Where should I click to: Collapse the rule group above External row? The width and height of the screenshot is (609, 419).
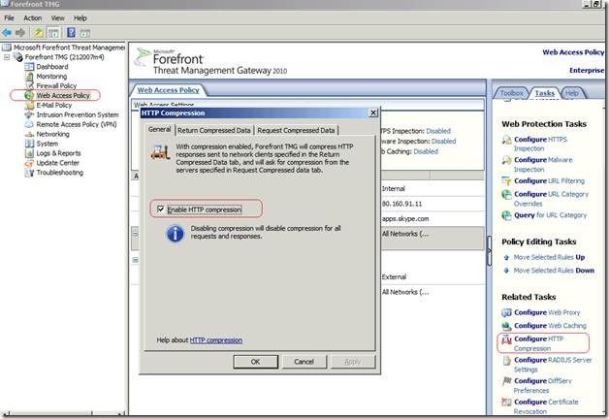pyautogui.click(x=135, y=260)
